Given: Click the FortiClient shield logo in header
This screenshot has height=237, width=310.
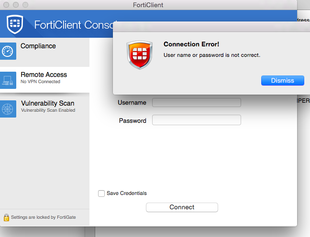Looking at the screenshot, I should 15,24.
